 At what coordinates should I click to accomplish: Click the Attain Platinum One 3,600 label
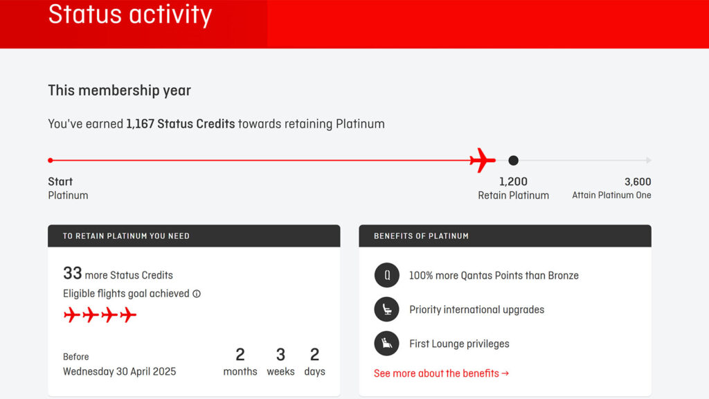(x=612, y=188)
